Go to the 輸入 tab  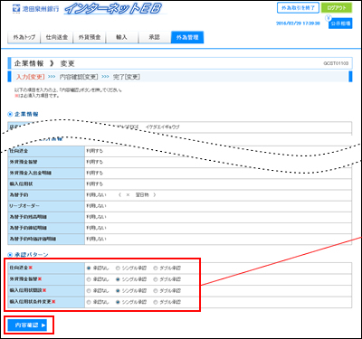pyautogui.click(x=121, y=37)
